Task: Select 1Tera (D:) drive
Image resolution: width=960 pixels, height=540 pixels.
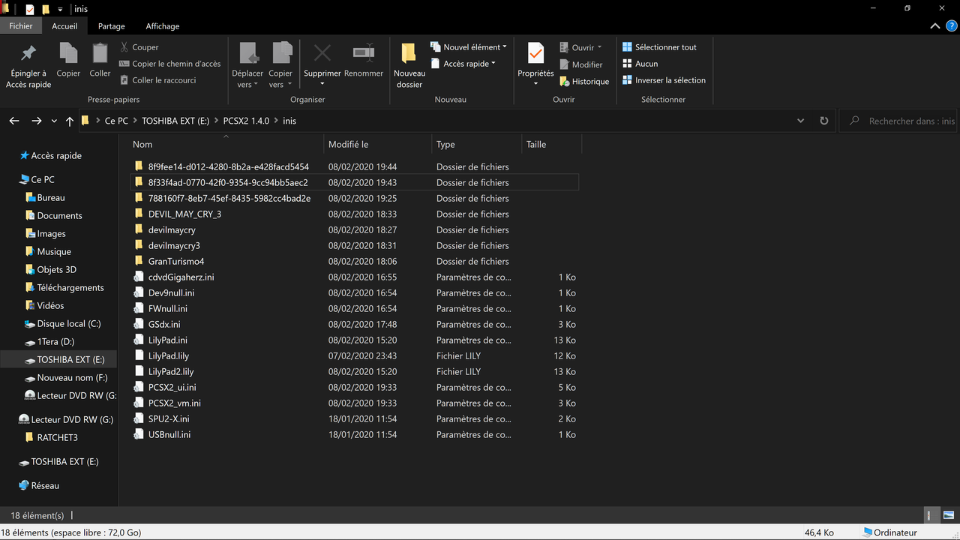Action: [55, 342]
